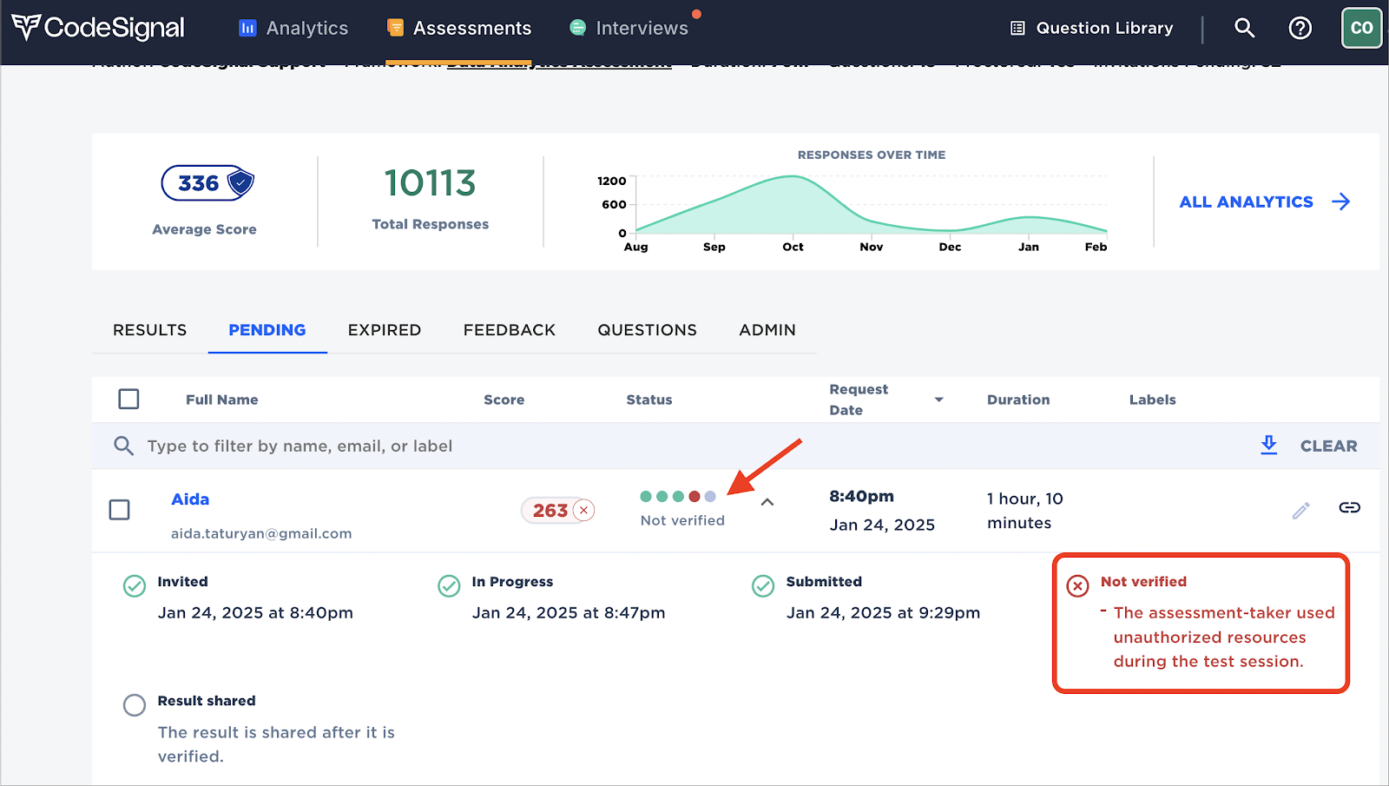Open the Assessments section
The height and width of the screenshot is (786, 1389).
click(459, 28)
